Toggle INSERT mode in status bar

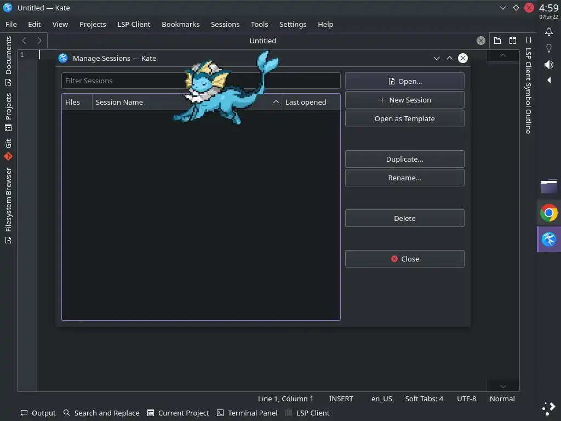click(341, 399)
